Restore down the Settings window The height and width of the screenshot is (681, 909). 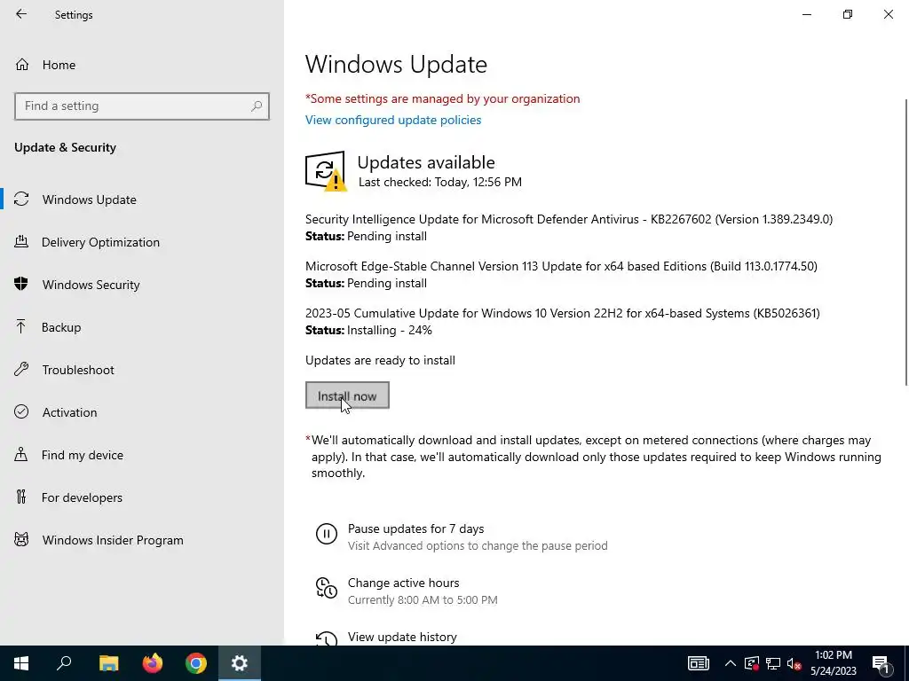click(x=848, y=14)
